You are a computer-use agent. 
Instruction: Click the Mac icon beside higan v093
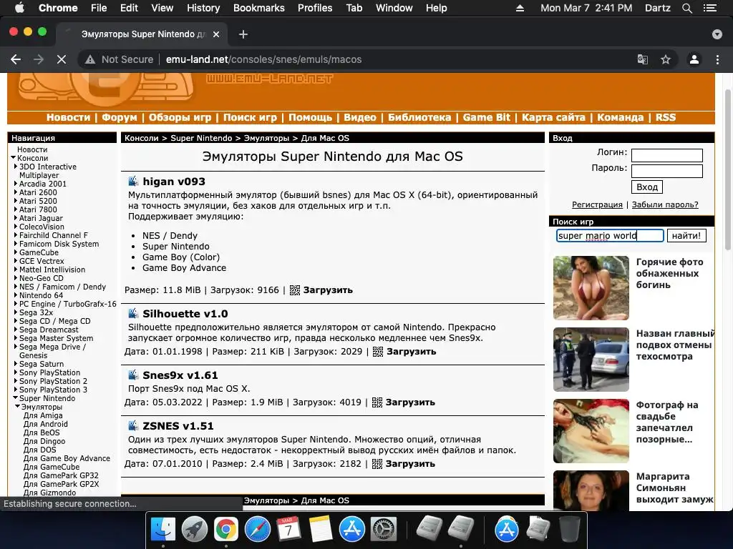click(x=133, y=181)
